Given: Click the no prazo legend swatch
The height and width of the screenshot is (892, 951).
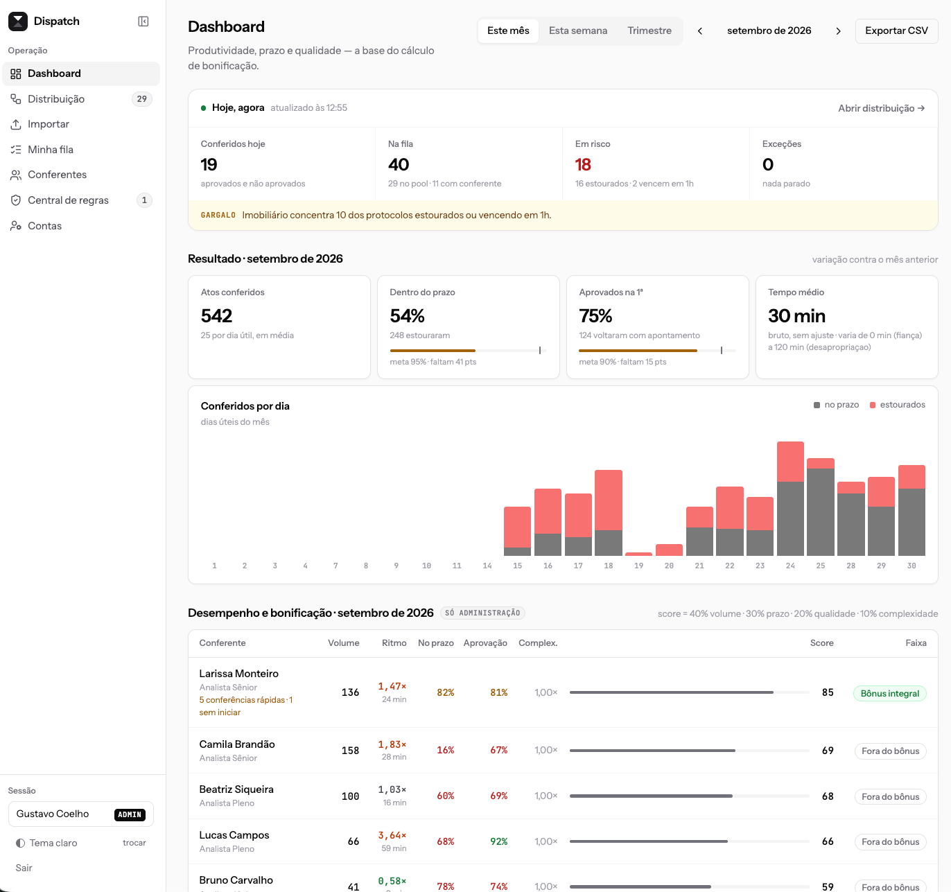Looking at the screenshot, I should click(x=817, y=405).
